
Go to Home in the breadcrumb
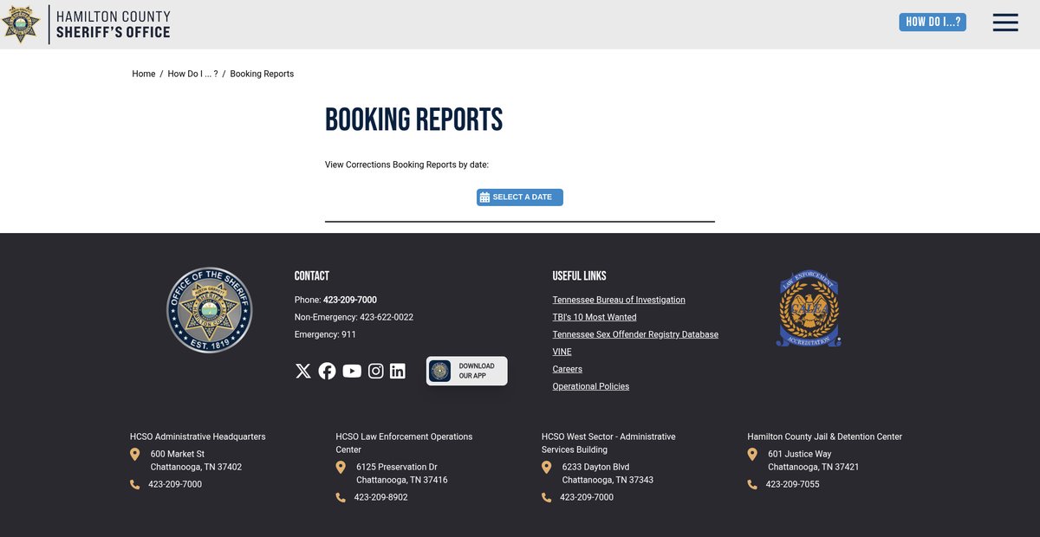click(144, 74)
